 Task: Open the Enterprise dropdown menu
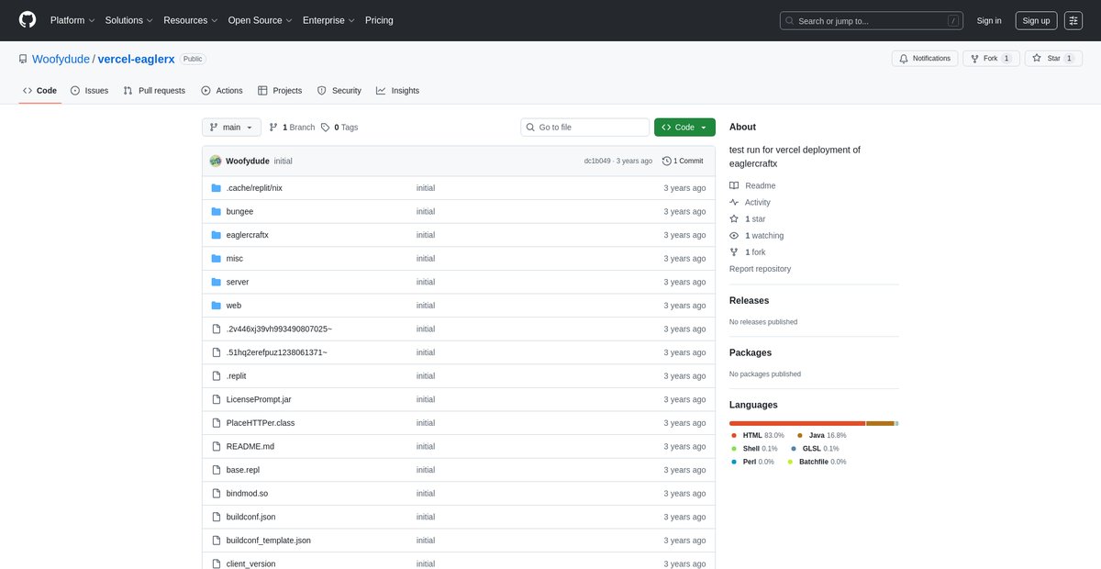click(329, 20)
